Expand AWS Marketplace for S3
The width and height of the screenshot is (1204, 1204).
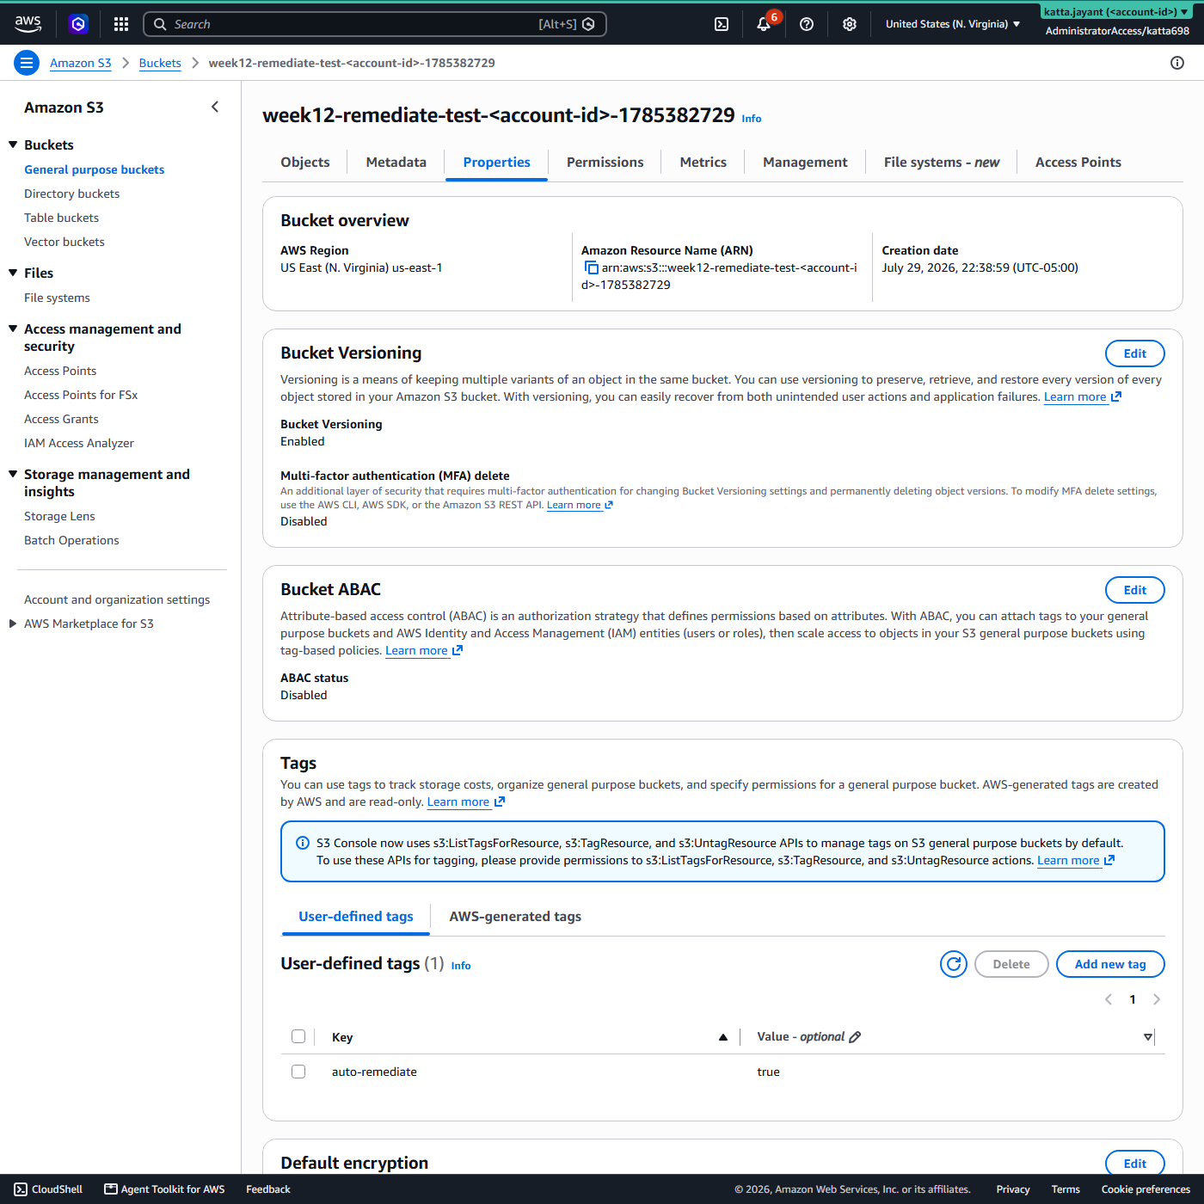[13, 623]
